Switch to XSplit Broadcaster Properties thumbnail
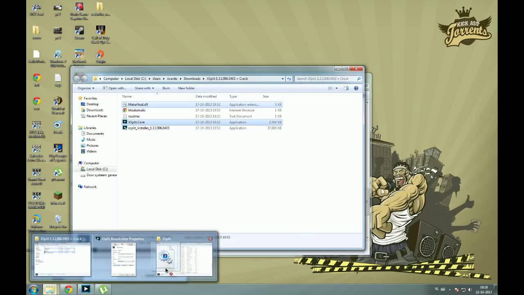This screenshot has height=295, width=524. pyautogui.click(x=123, y=256)
